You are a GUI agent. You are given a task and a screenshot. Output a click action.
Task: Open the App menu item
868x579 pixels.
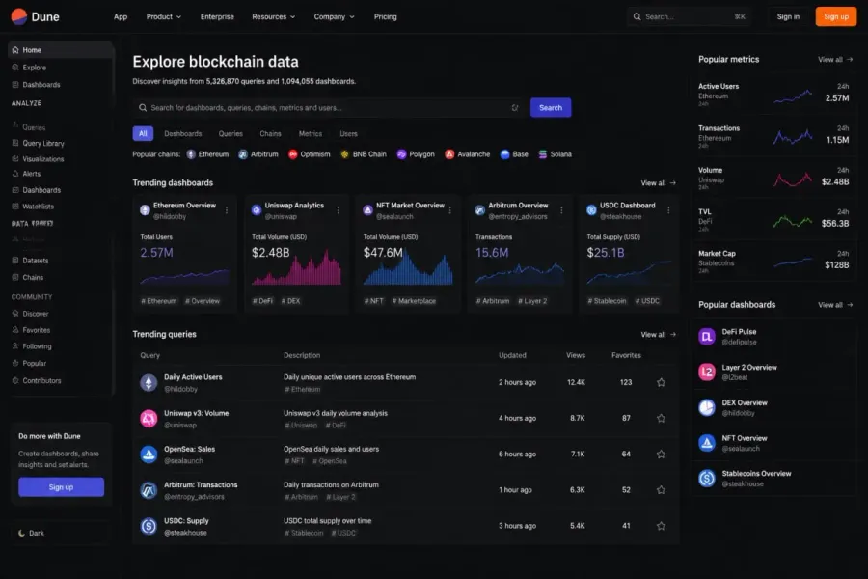click(121, 16)
